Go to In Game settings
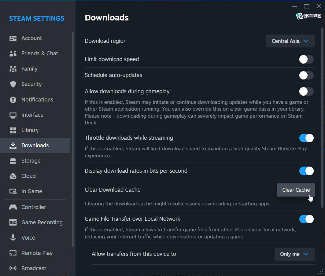Image resolution: width=325 pixels, height=276 pixels. click(35, 191)
